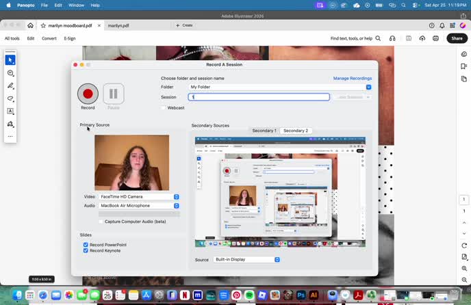Screen dimensions: 471x305
Task: Click the zoom in magnifier on right panel
Action: coord(464,268)
